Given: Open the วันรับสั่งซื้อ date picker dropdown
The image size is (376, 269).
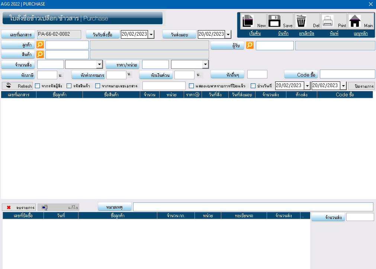Looking at the screenshot, I should (x=151, y=35).
